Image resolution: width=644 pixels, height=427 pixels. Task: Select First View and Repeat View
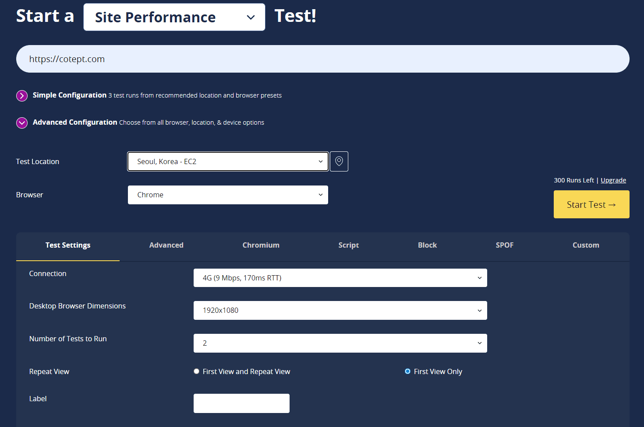197,371
